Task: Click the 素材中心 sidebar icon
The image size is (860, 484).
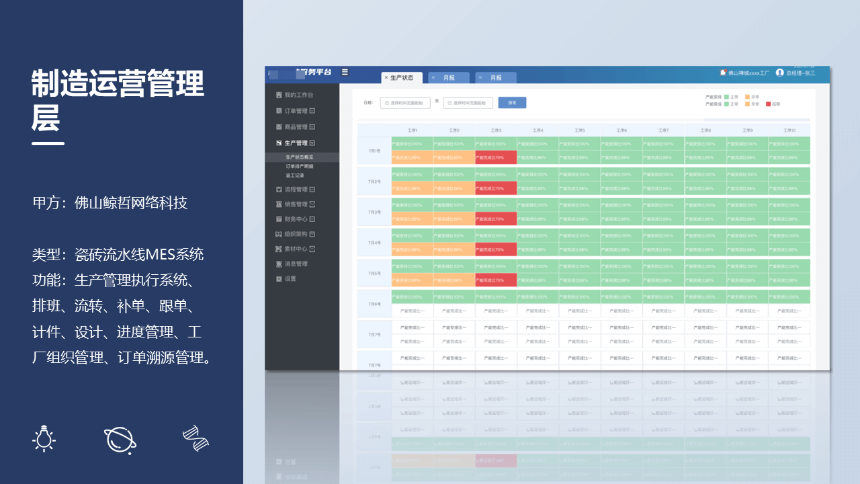Action: tap(279, 249)
